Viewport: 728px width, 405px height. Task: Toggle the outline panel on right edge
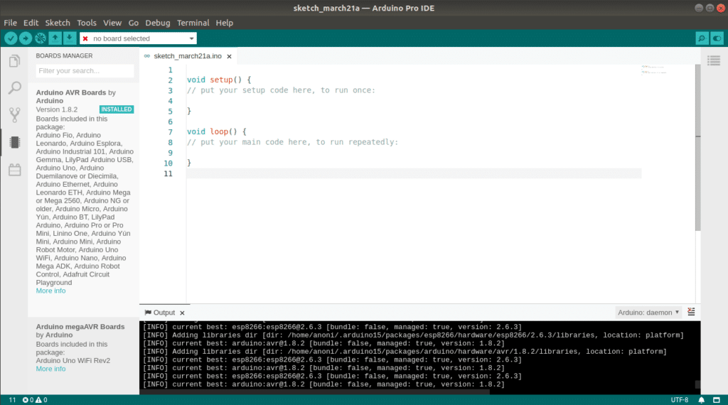[x=714, y=60]
